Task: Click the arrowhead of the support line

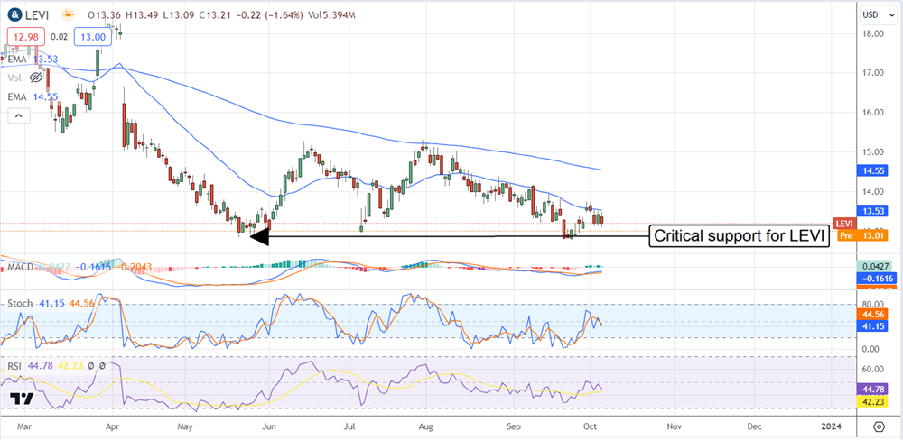Action: [x=259, y=237]
